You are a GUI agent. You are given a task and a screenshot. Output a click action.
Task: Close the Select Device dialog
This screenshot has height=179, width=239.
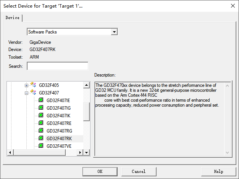point(233,6)
